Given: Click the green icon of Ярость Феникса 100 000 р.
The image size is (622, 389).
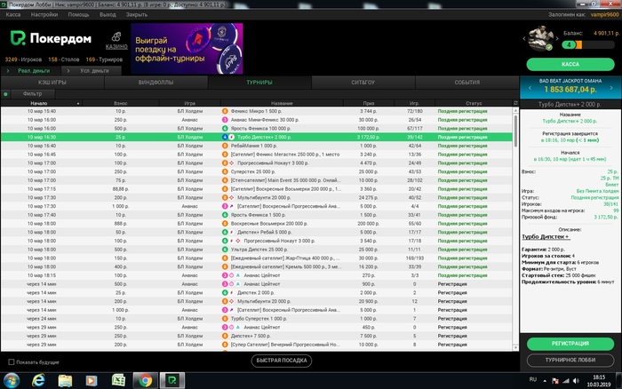Looking at the screenshot, I should (225, 129).
